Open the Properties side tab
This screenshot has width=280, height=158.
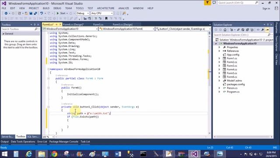click(276, 28)
